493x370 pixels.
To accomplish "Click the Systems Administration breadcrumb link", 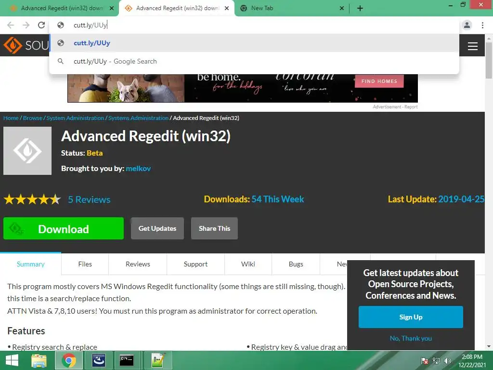I will [x=138, y=118].
